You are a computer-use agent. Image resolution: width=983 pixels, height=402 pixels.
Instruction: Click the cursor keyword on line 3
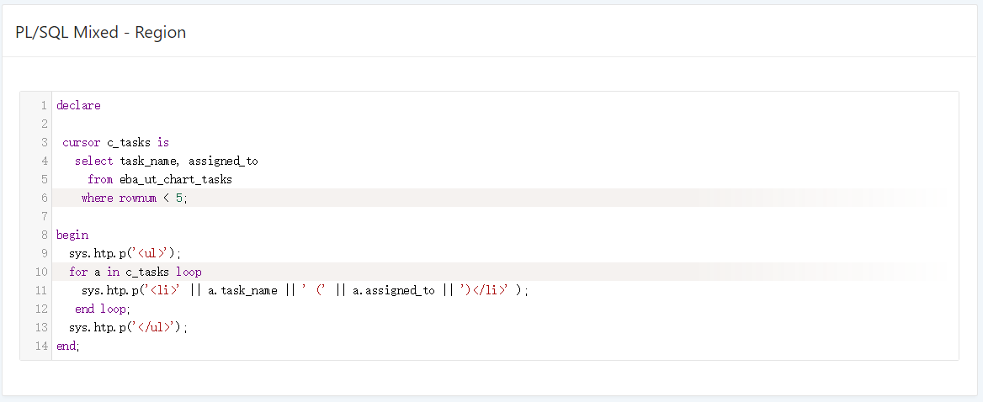point(82,143)
